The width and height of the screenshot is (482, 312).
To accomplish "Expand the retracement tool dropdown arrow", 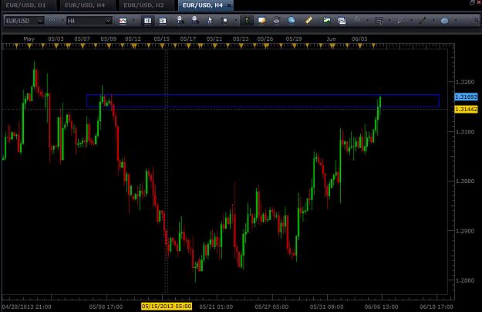I will [389, 21].
